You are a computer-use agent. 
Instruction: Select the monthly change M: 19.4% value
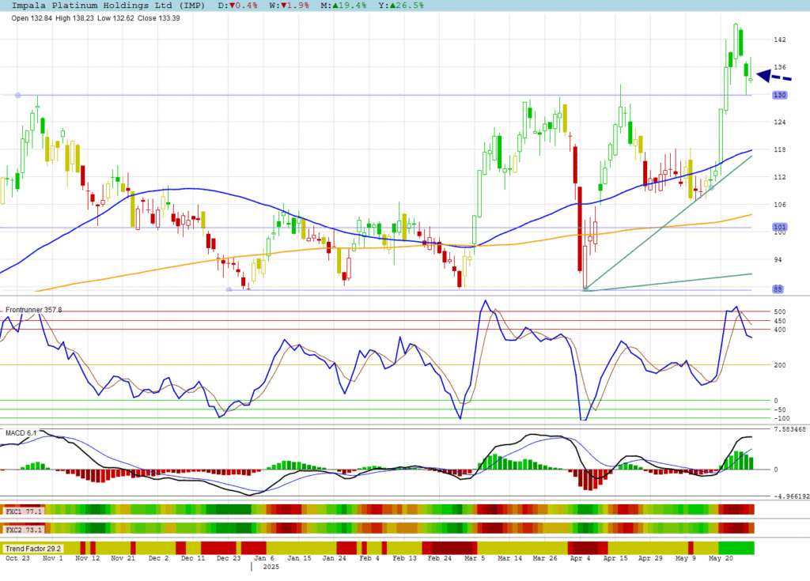(x=343, y=6)
